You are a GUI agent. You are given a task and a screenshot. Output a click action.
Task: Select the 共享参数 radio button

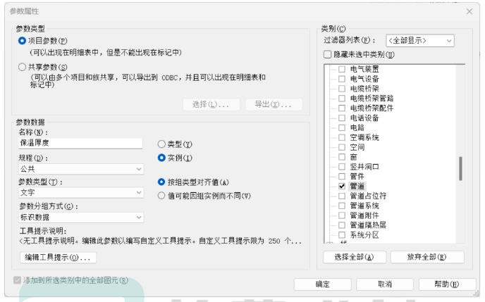[22, 67]
